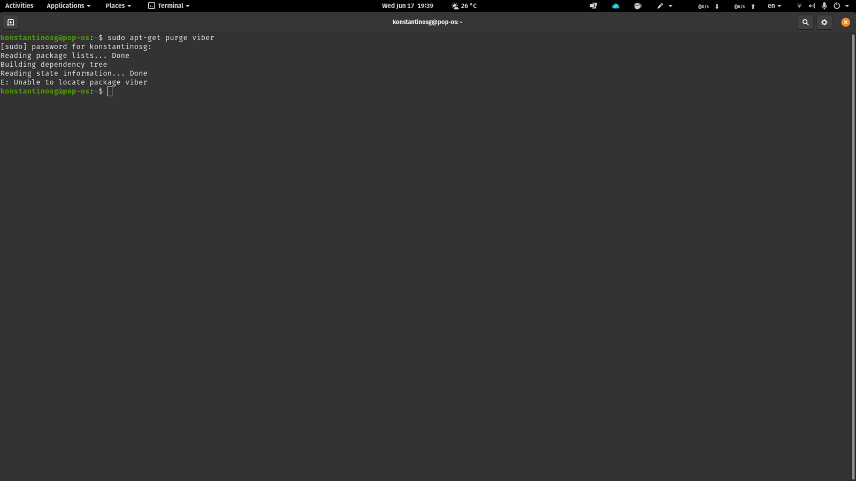Open the Places menu
Screen dimensions: 856x481
click(118, 6)
